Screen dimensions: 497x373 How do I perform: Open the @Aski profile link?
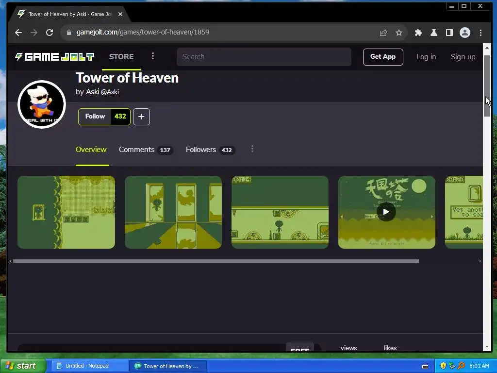[110, 92]
